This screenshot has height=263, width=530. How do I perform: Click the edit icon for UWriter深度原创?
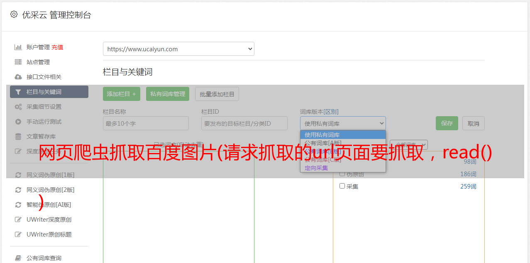[18, 220]
